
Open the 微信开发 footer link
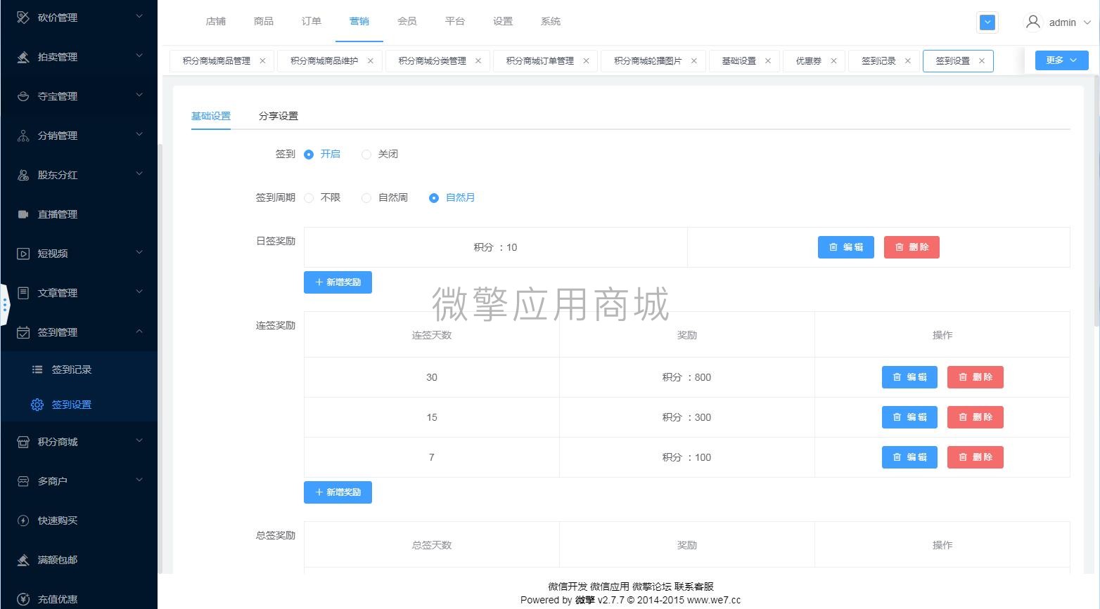(x=568, y=587)
